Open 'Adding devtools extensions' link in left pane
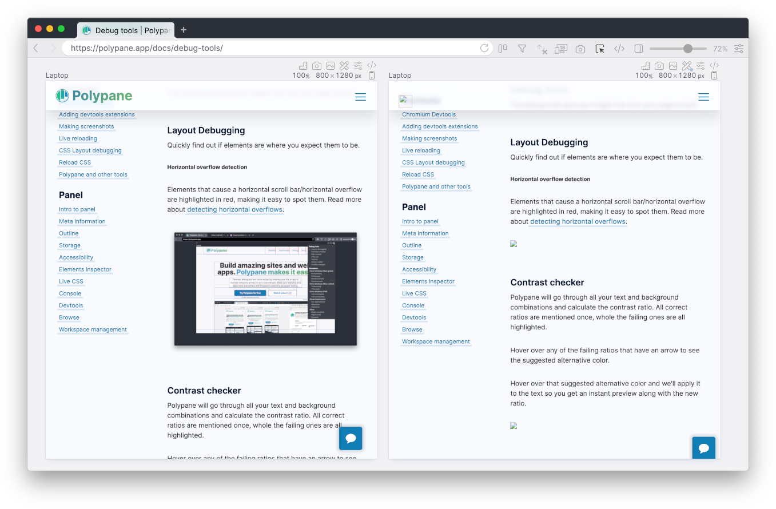Screen dimensions: 776x509 [97, 114]
